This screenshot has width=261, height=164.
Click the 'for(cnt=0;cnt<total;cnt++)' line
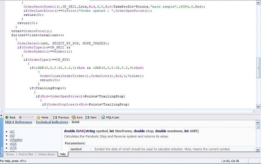[x=38, y=35]
